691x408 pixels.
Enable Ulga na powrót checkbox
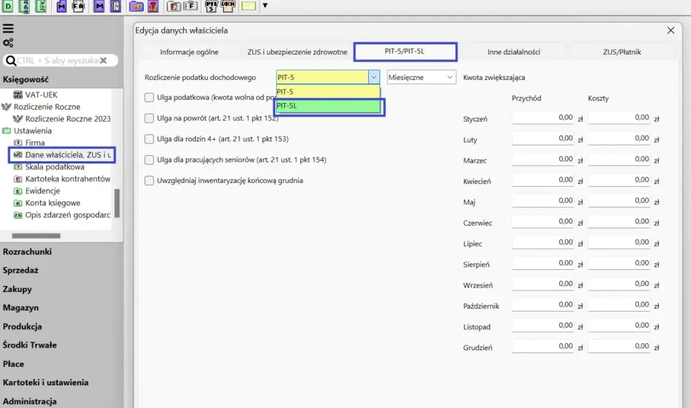[x=149, y=118]
